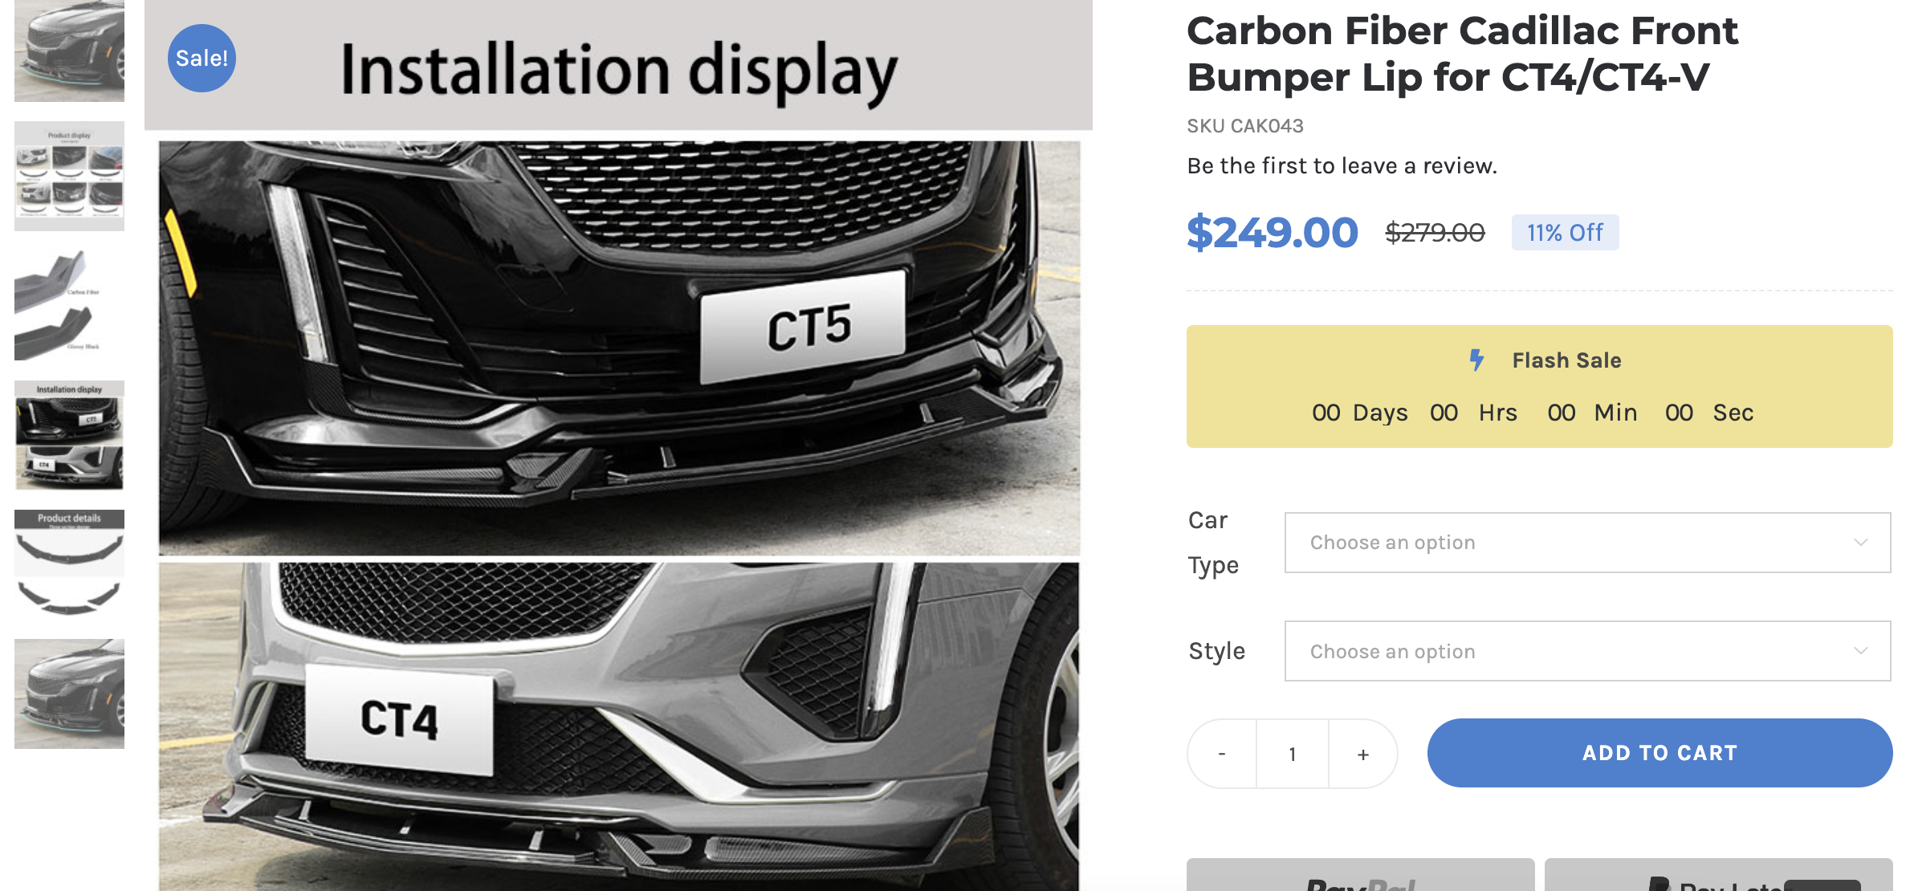Select the Product details thumbnail
Image resolution: width=1914 pixels, height=891 pixels.
[69, 564]
